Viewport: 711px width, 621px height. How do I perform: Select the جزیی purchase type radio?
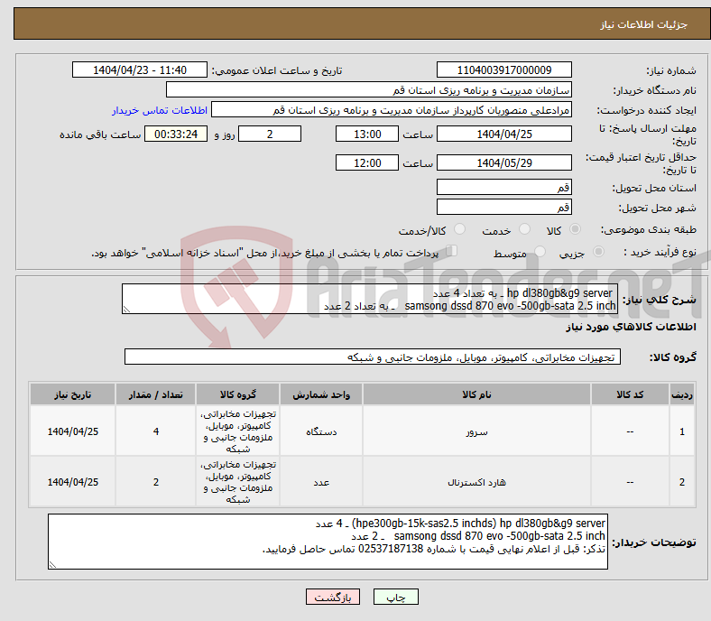598,252
